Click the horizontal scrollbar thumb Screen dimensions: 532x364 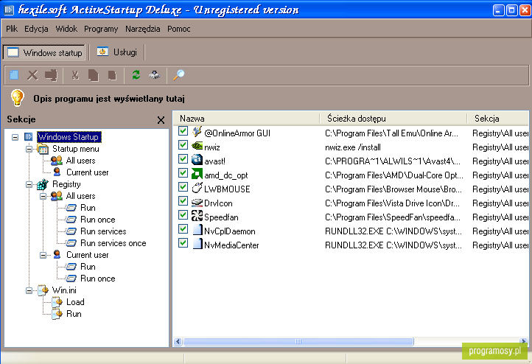(x=298, y=341)
